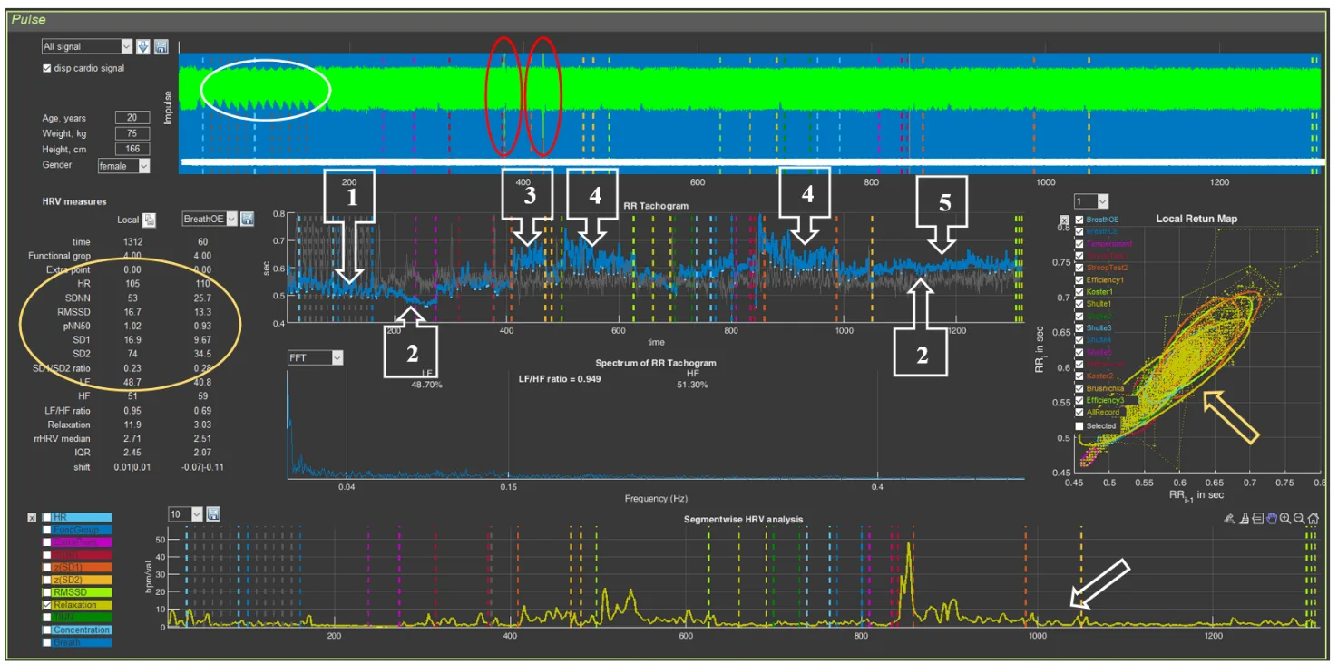Image resolution: width=1338 pixels, height=664 pixels.
Task: Restore view with the home icon
Action: (x=1314, y=519)
